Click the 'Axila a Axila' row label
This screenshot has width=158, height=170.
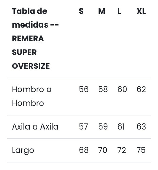35,126
